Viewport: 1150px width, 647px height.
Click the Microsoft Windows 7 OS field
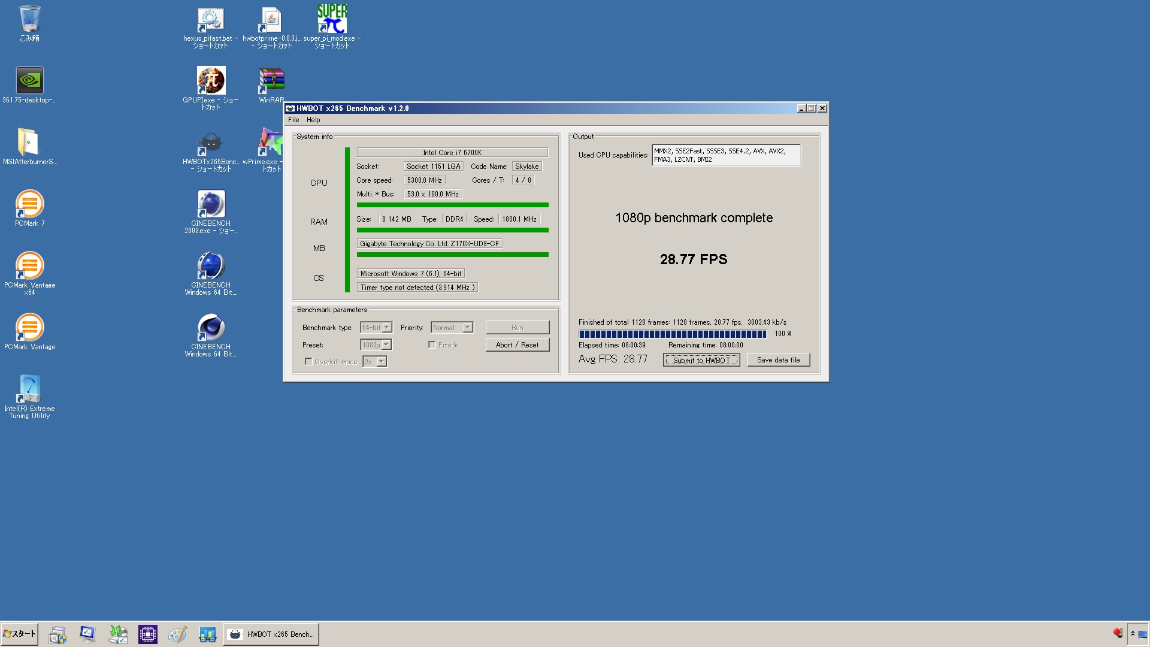[411, 274]
